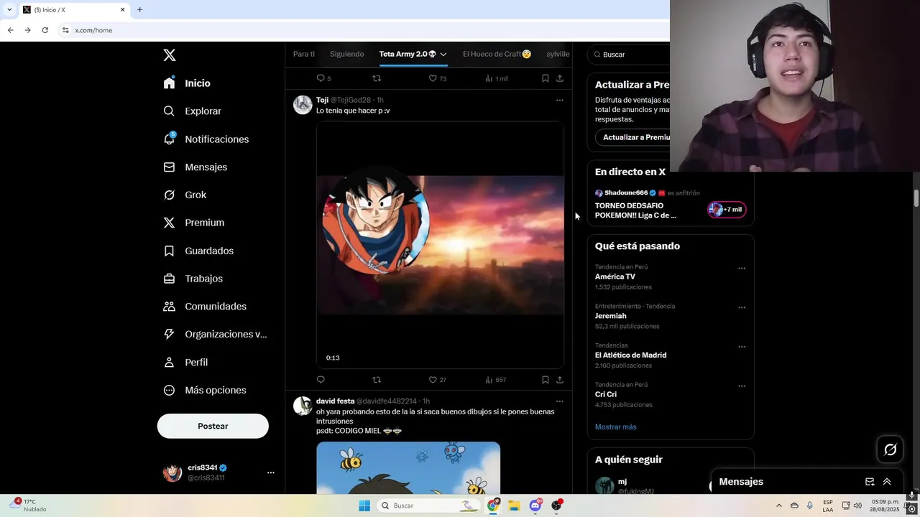This screenshot has height=517, width=920.
Task: Repost the top post with 73 likes
Action: pos(377,78)
